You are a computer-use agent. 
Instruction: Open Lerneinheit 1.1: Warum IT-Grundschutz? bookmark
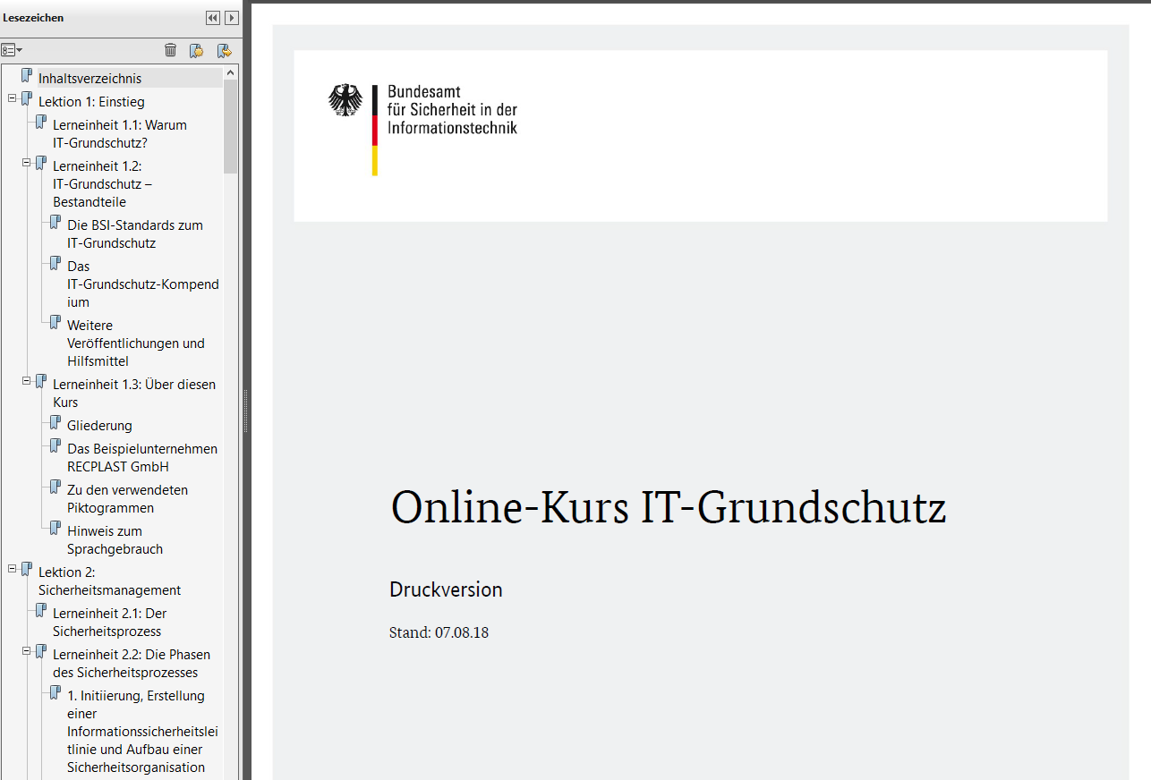(x=120, y=134)
